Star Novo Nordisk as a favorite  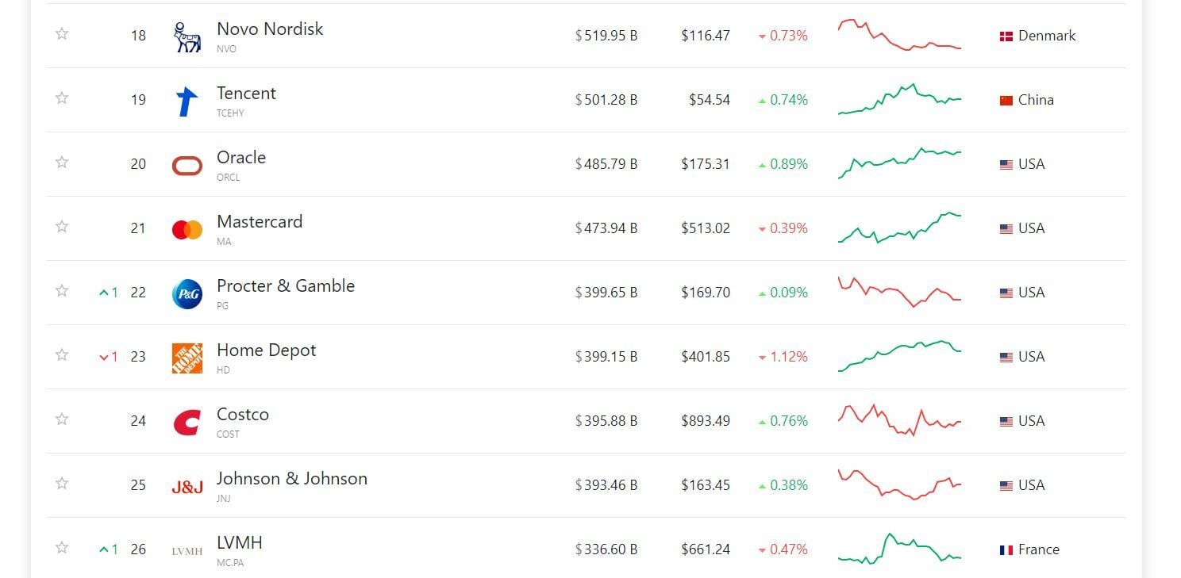(62, 33)
